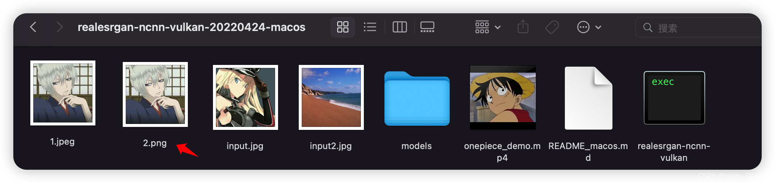Click the realesrgan-ncnn-vulkan file name
The height and width of the screenshot is (183, 775).
tap(674, 152)
